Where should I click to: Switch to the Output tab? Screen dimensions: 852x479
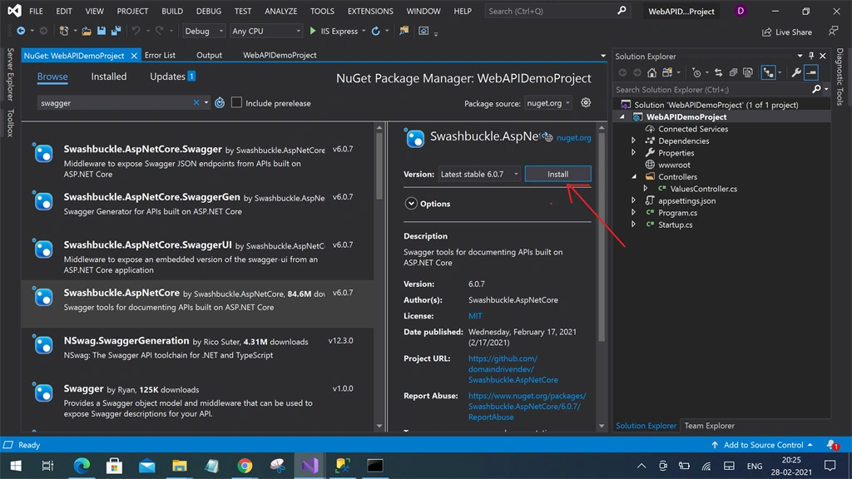pos(209,55)
